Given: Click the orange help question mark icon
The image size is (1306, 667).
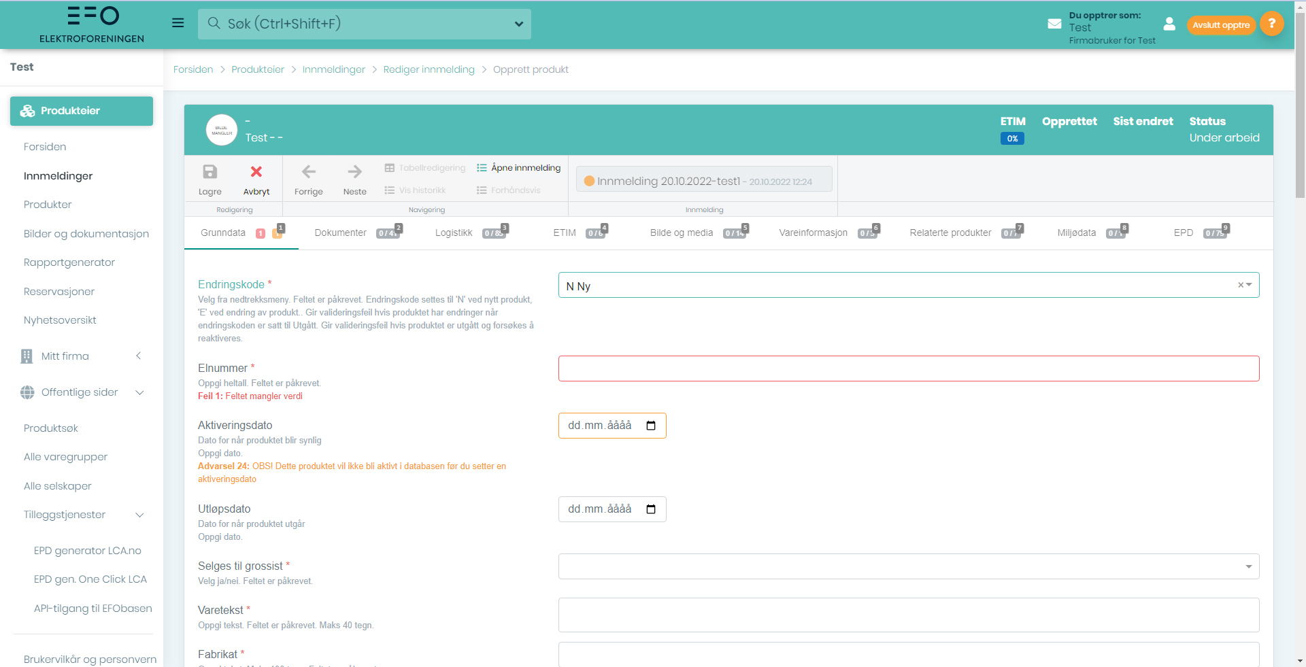Looking at the screenshot, I should (1271, 24).
